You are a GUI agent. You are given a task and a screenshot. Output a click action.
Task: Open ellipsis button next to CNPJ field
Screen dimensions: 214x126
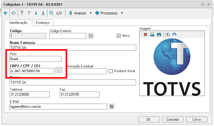click(59, 70)
